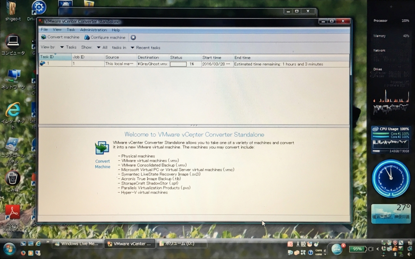The height and width of the screenshot is (259, 415).
Task: Sort by Task ID column header
Action: [55, 57]
